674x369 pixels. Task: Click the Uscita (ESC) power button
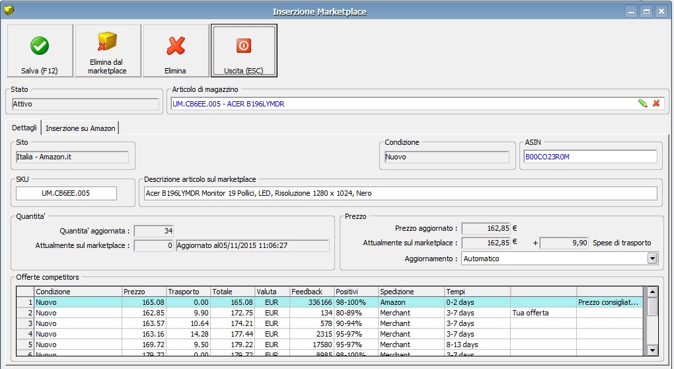pos(243,51)
